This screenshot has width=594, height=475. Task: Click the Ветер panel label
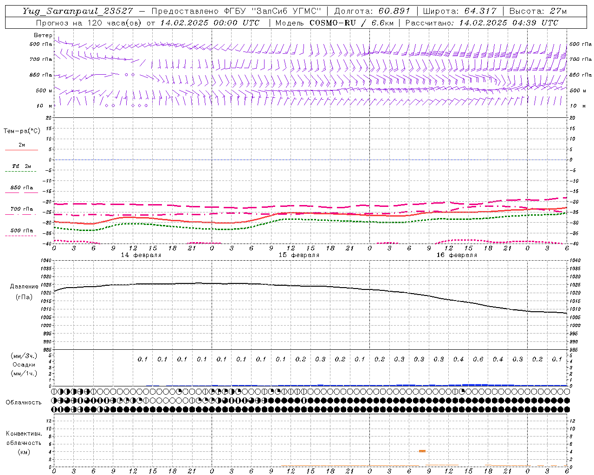(43, 35)
